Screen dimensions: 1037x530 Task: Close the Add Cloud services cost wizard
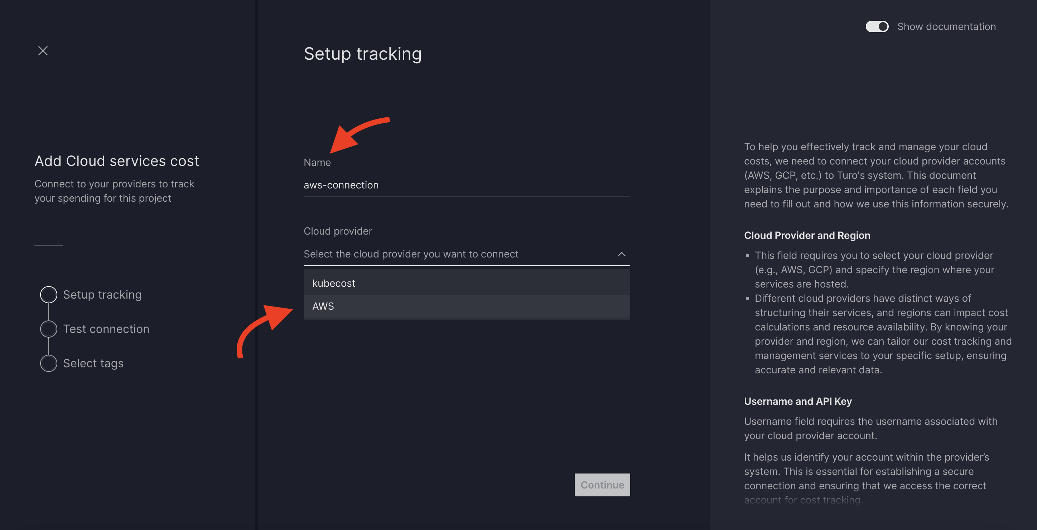(x=43, y=51)
